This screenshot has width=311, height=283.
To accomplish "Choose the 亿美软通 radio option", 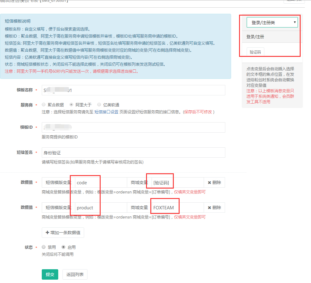I will tap(99, 105).
